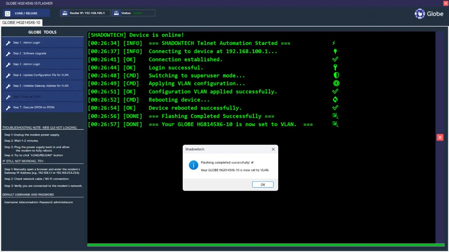Viewport: 449px width, 252px height.
Task: Click the Router IP: 192.168.100.1 field
Action: point(85,13)
